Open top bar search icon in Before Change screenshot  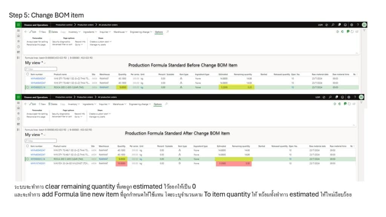coord(333,25)
